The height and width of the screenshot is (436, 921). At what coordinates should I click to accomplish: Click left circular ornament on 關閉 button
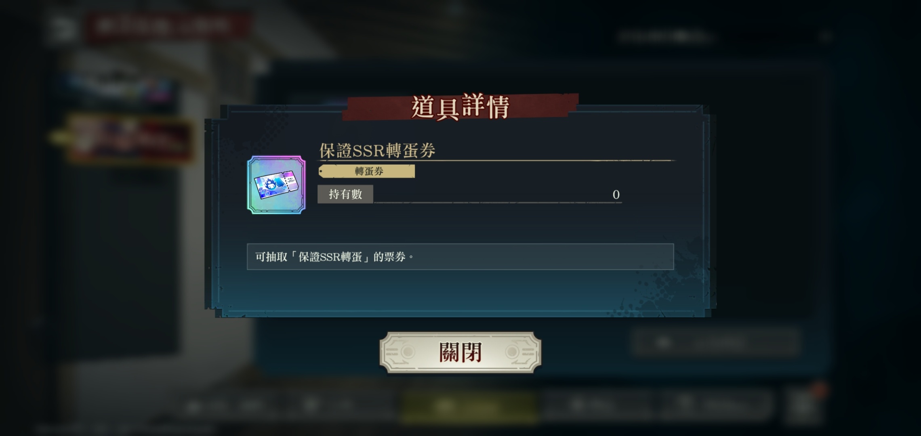[x=408, y=352]
